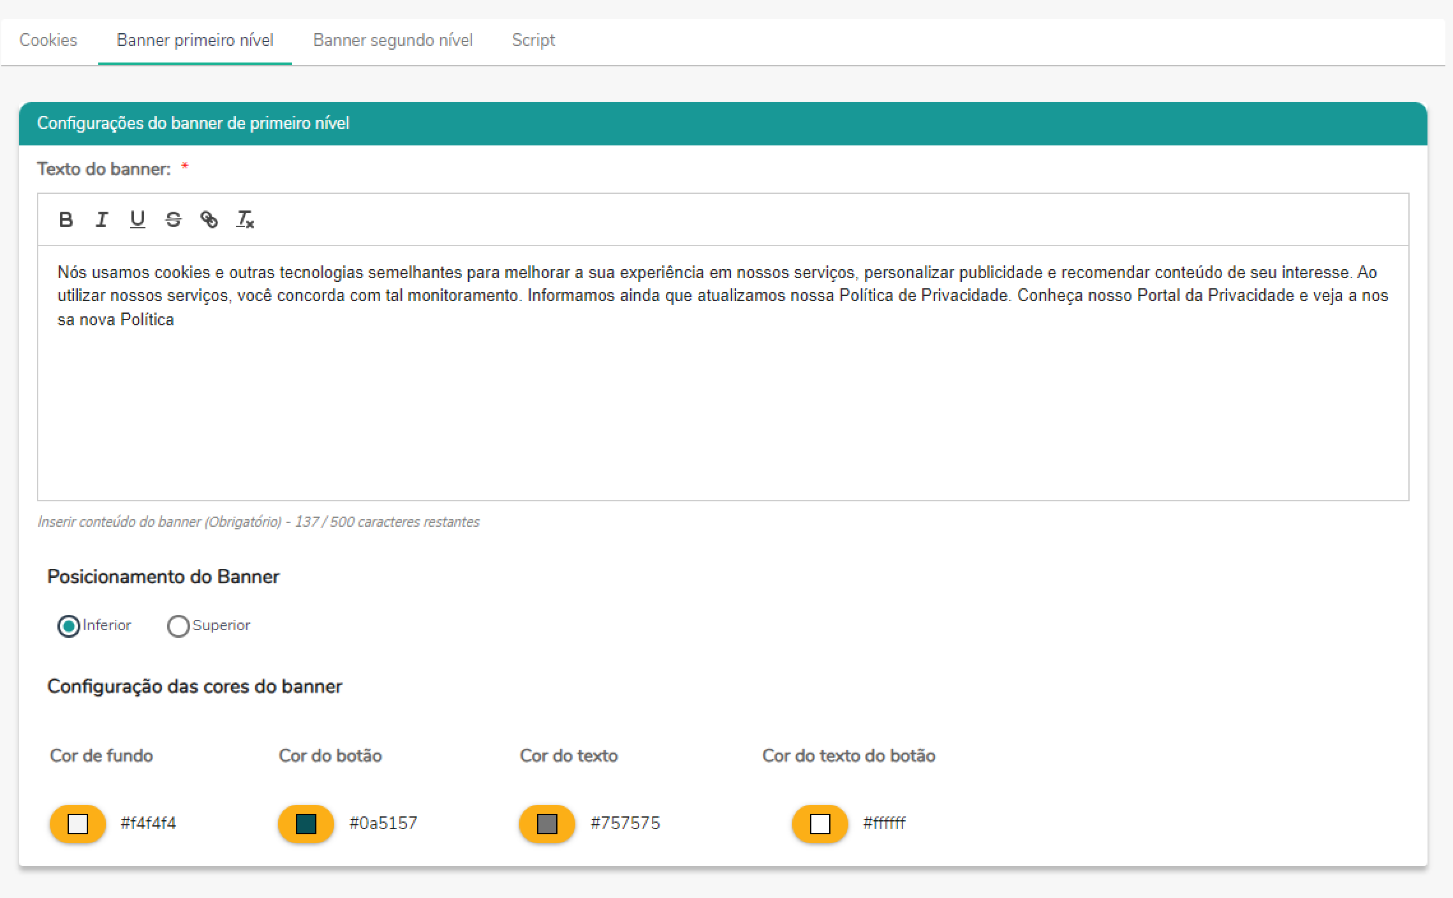Open Cor do texto color picker
Image resolution: width=1453 pixels, height=898 pixels.
pos(547,823)
